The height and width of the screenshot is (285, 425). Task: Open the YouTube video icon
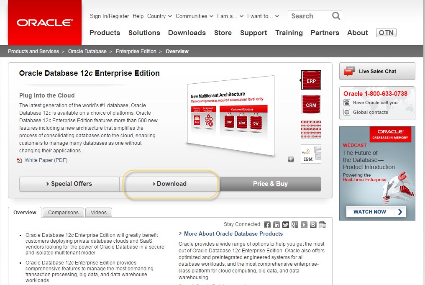point(304,225)
